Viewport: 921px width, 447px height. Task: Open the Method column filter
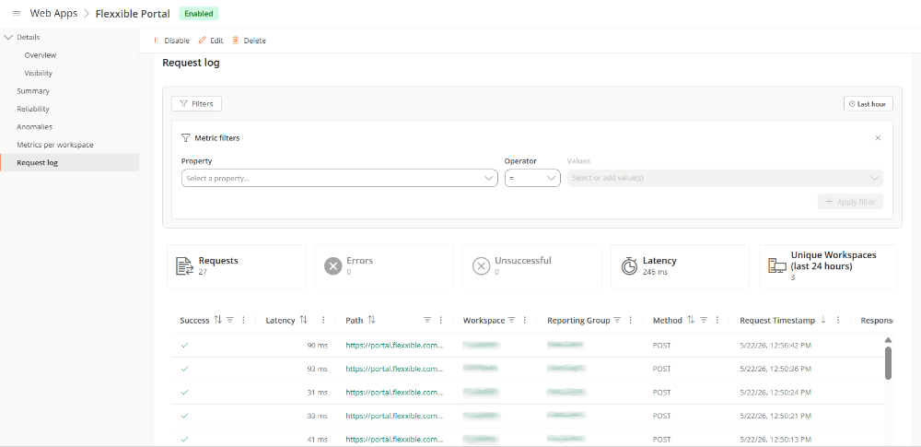coord(704,320)
